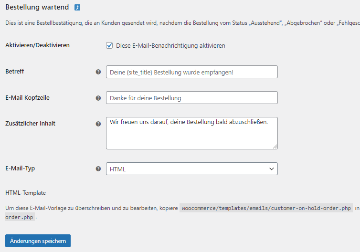Click the Bestellung wartend page heading

click(x=37, y=7)
